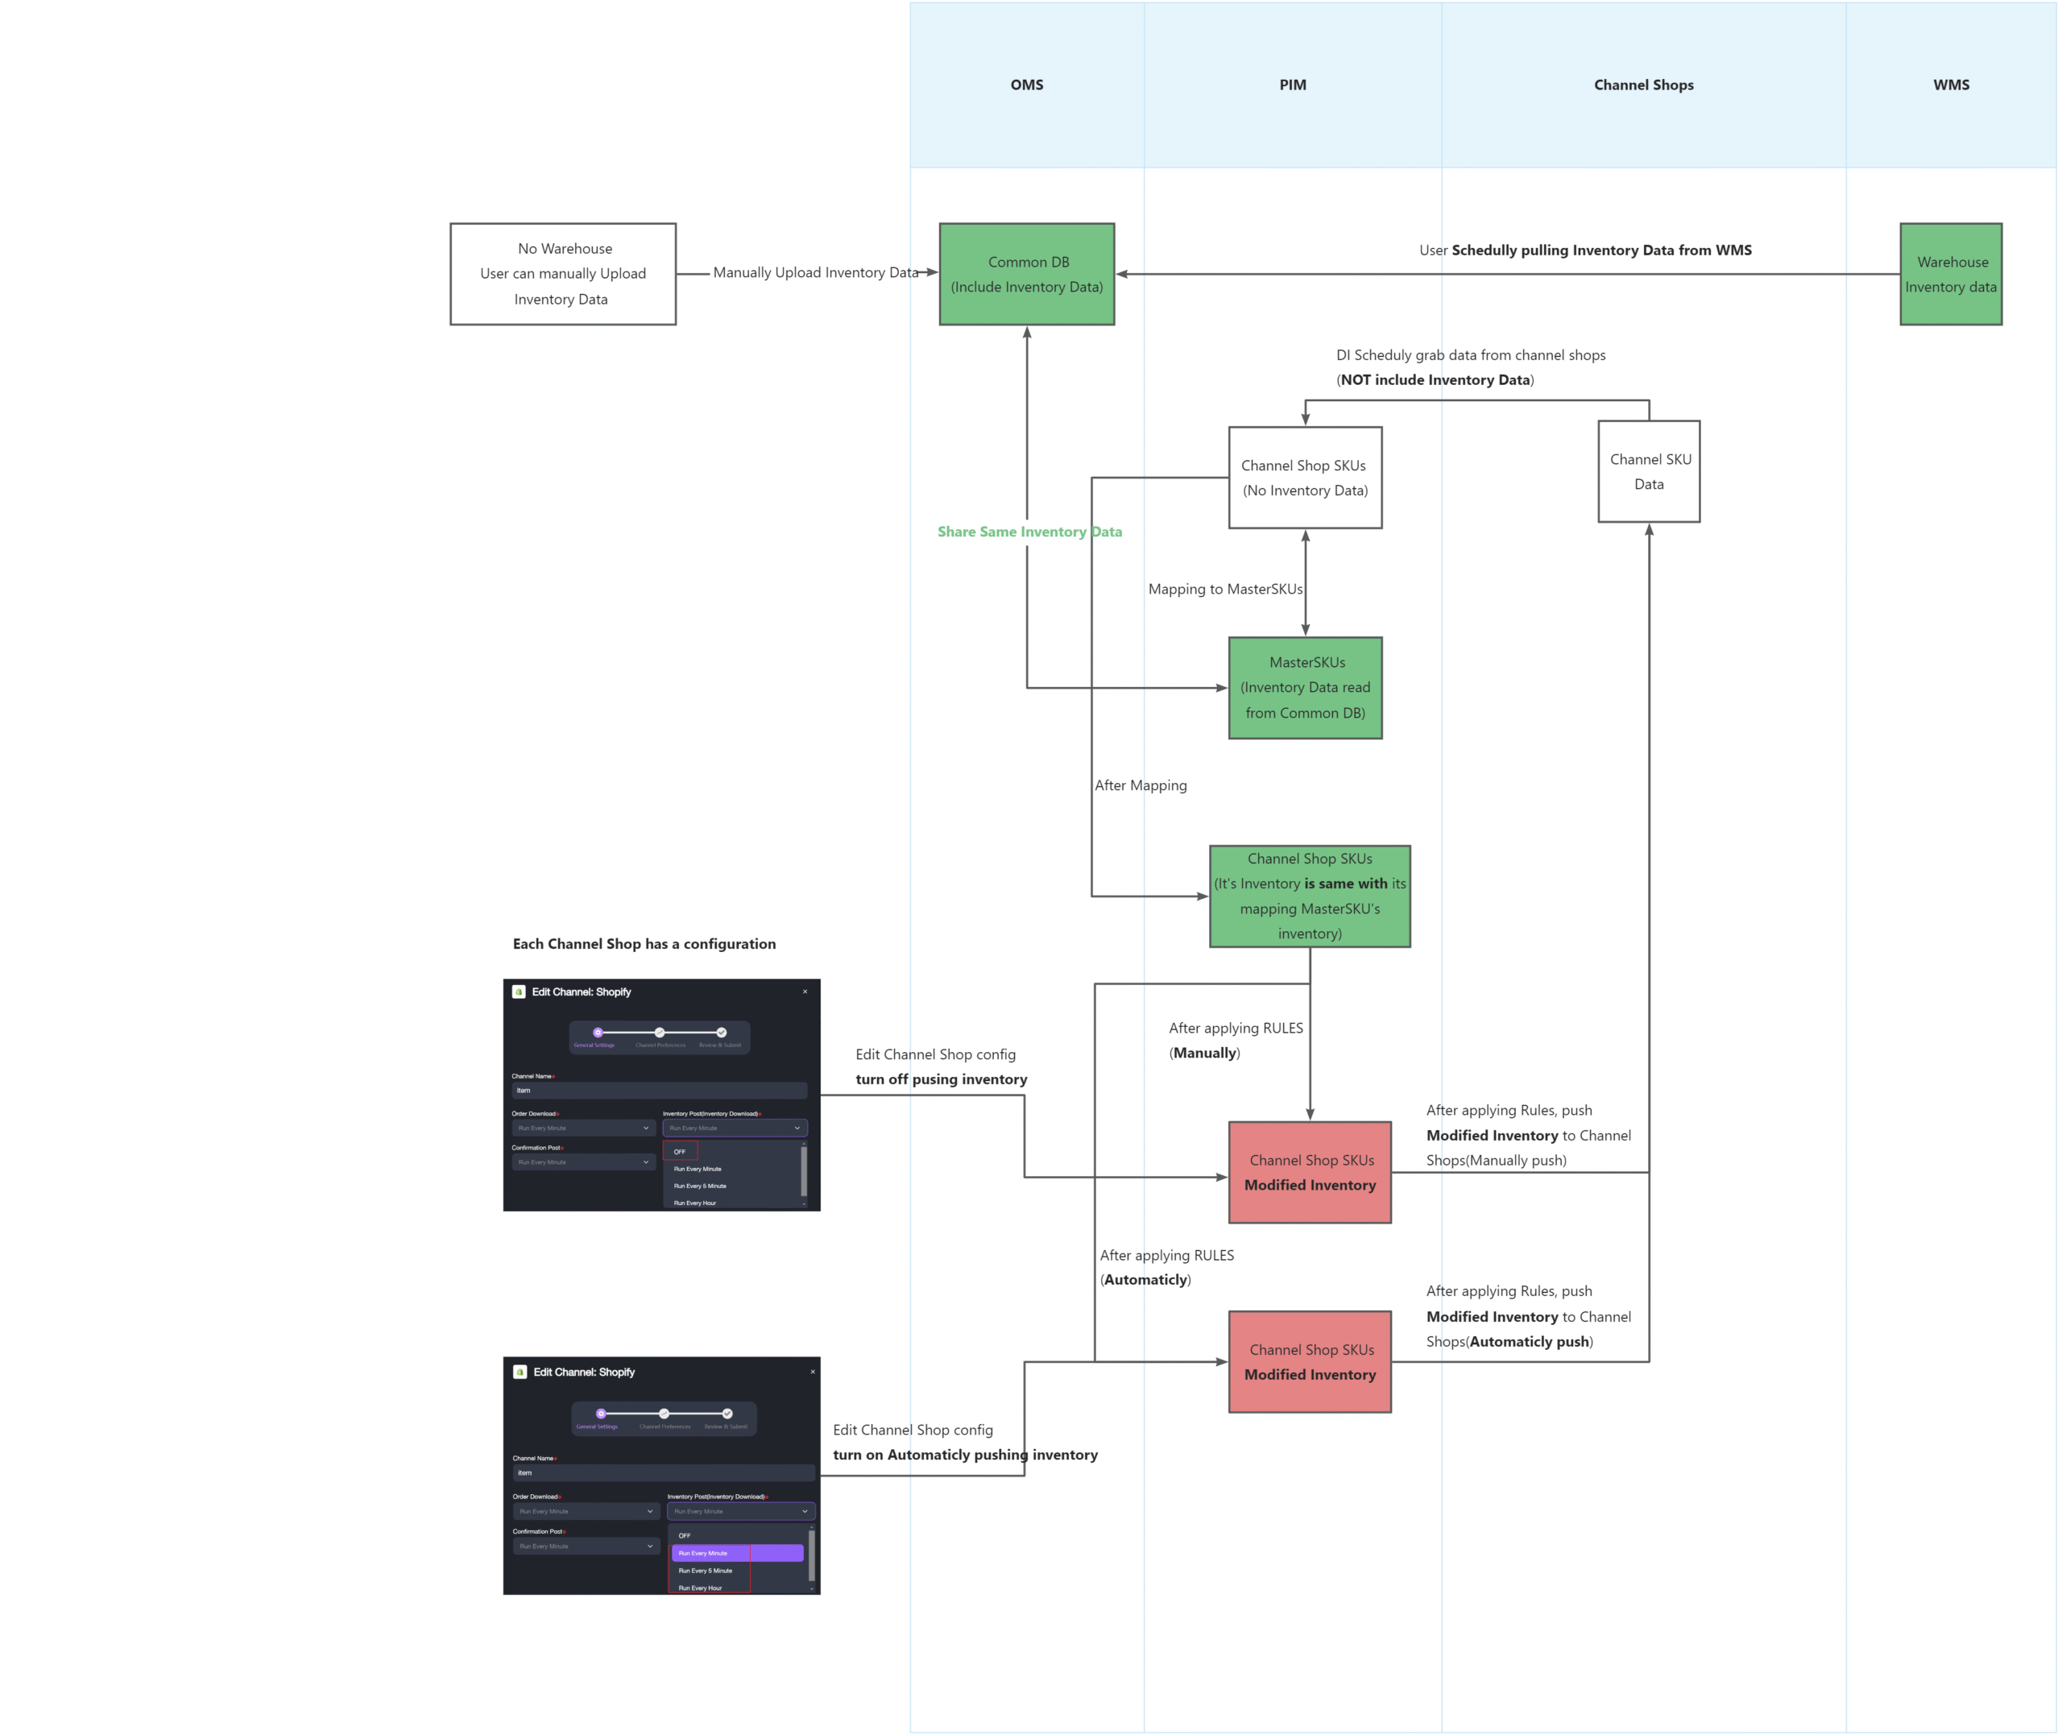Click Channel Preferences step icon in OFF-highlighted dialog

point(660,1032)
